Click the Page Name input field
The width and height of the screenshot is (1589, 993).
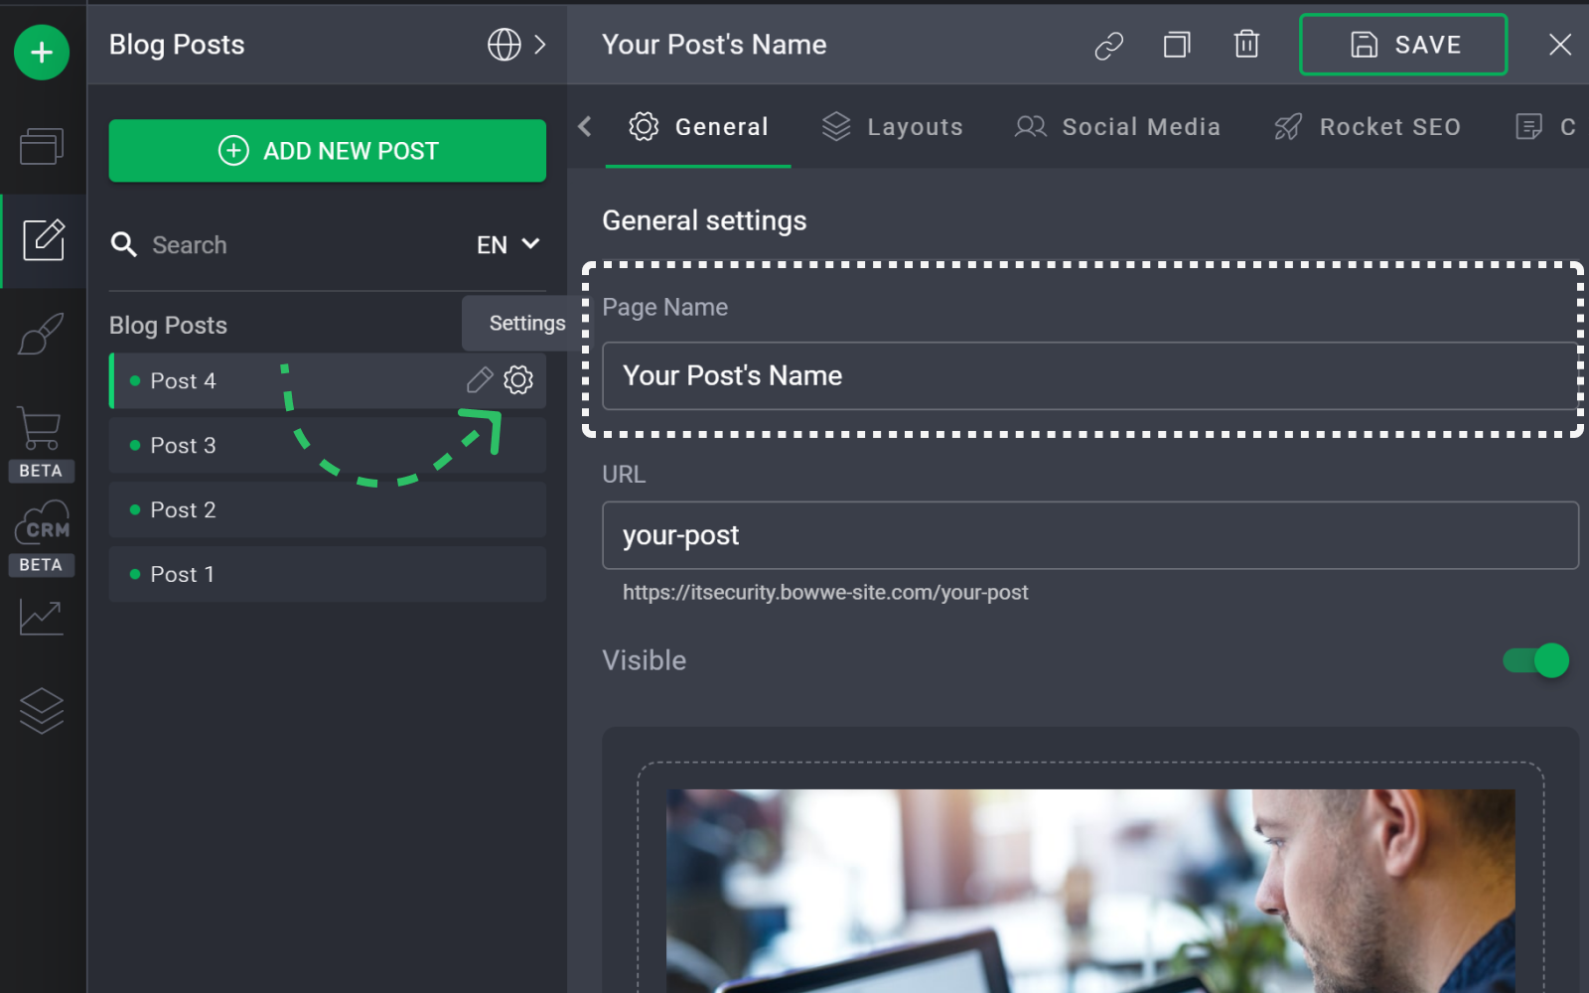pyautogui.click(x=1090, y=376)
